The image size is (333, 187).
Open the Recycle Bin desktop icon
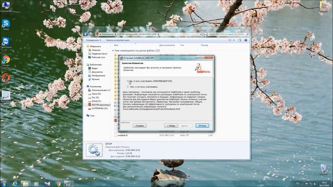pyautogui.click(x=324, y=169)
